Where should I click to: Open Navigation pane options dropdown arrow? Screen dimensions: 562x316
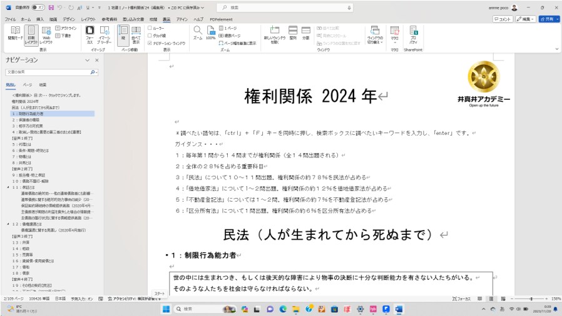pyautogui.click(x=87, y=61)
